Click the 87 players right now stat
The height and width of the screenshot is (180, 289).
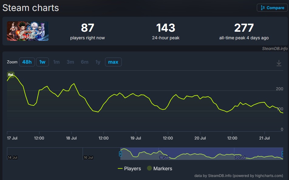(x=87, y=31)
